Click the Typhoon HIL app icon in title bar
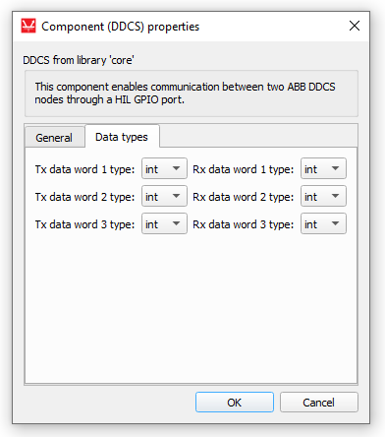Image resolution: width=385 pixels, height=437 pixels. tap(28, 26)
